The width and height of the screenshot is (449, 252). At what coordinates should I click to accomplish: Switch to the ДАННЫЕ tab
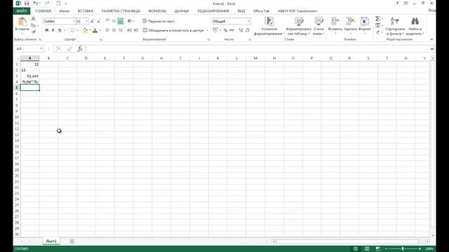pos(182,11)
